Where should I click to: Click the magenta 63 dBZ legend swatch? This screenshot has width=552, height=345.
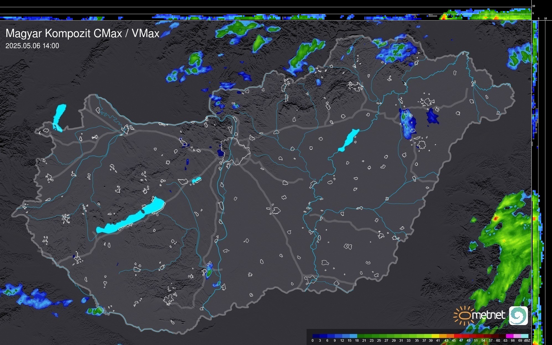tap(509, 336)
